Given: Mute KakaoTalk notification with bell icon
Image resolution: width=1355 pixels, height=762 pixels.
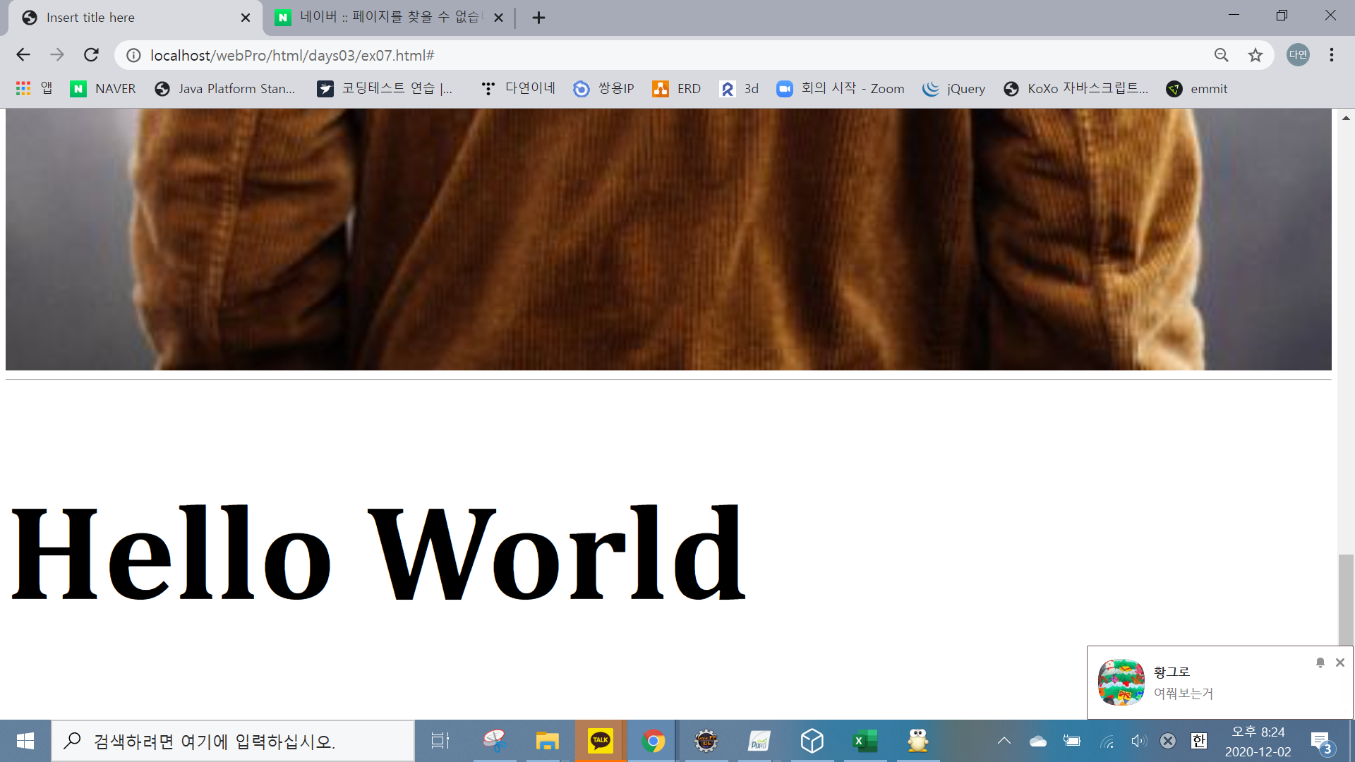Looking at the screenshot, I should pyautogui.click(x=1320, y=663).
